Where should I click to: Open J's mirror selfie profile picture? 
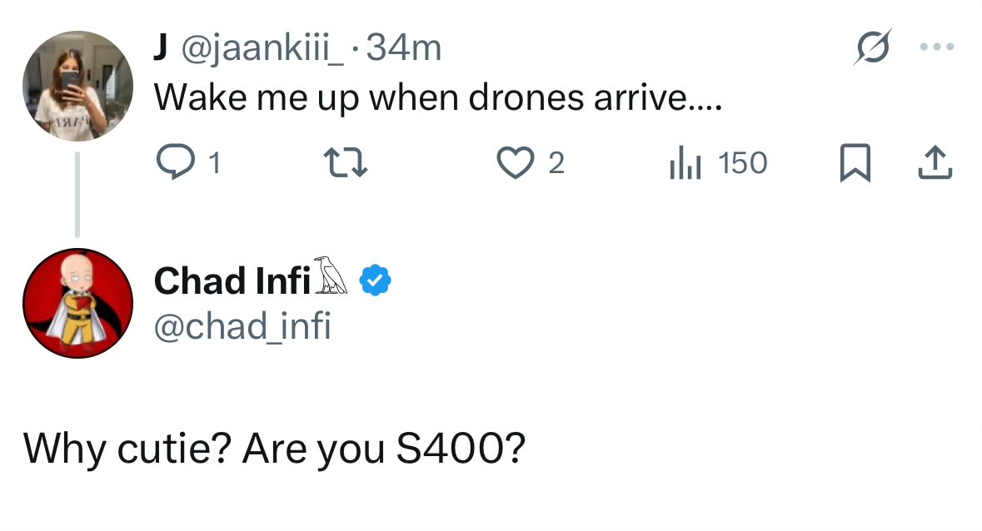pos(77,86)
